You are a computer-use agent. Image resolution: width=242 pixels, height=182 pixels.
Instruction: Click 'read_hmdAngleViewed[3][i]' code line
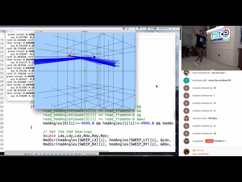pos(94,119)
